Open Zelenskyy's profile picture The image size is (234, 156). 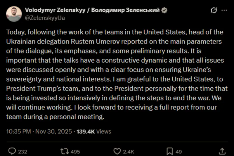14,14
